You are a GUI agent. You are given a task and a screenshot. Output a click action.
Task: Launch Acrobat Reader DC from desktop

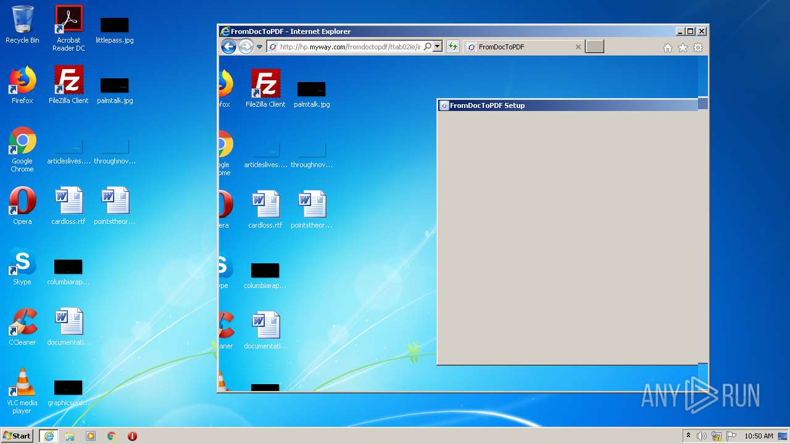[69, 28]
